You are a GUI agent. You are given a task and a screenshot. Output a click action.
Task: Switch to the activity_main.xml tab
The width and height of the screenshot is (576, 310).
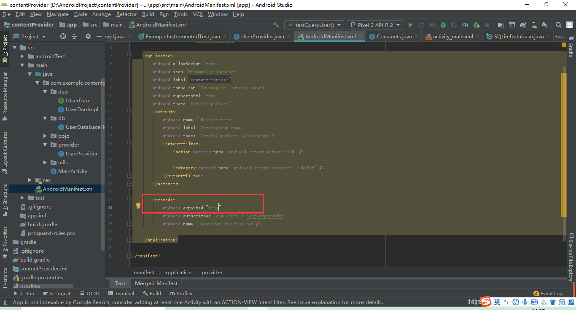pos(452,37)
